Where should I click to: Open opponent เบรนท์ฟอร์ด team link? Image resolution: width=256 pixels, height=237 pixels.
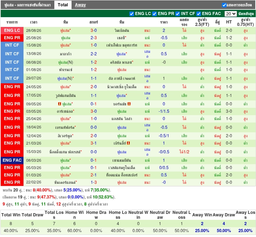point(66,127)
